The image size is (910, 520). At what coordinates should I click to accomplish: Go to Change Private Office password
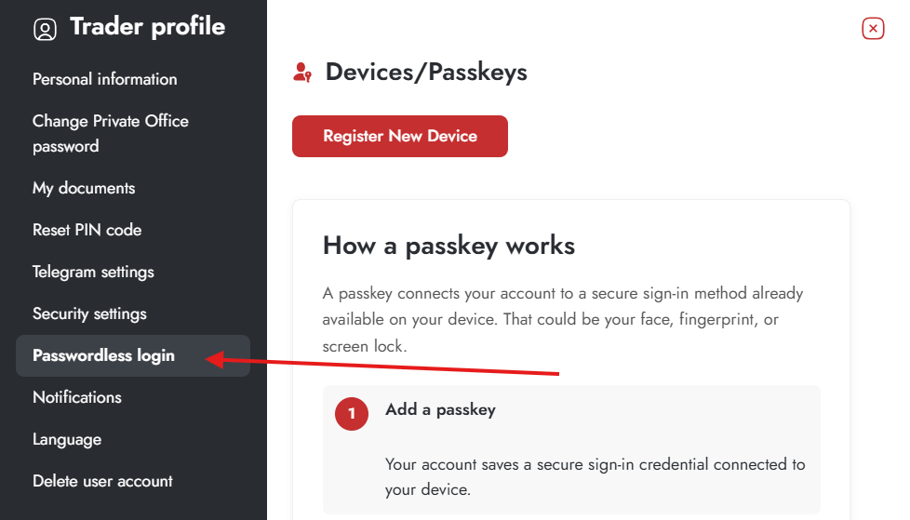click(110, 133)
